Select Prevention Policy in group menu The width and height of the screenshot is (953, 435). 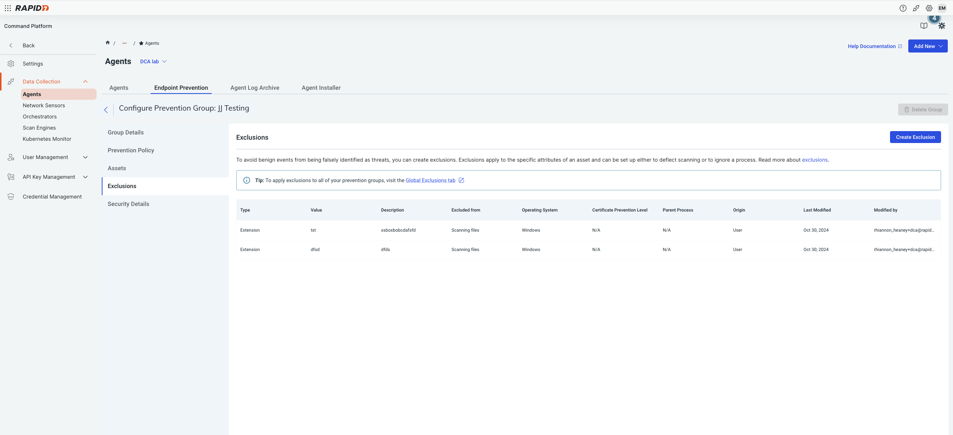(x=131, y=150)
